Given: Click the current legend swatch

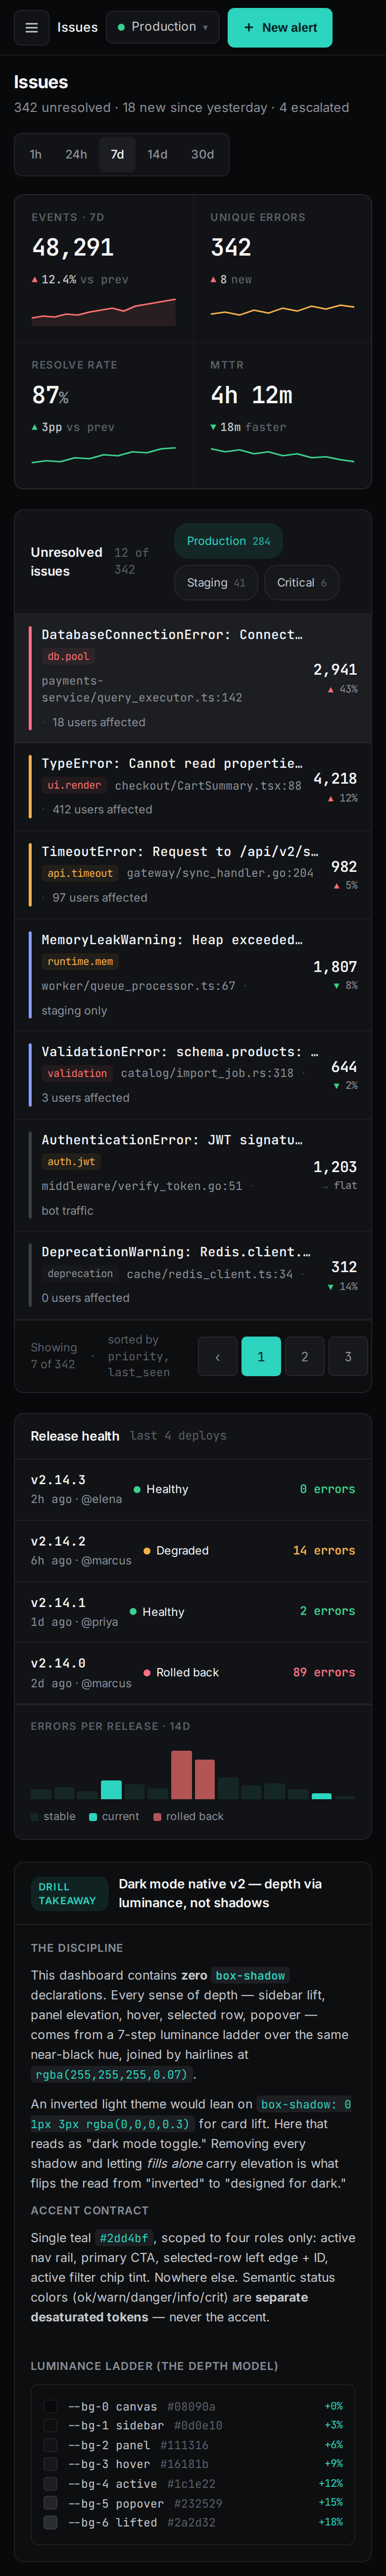Looking at the screenshot, I should coord(93,1817).
